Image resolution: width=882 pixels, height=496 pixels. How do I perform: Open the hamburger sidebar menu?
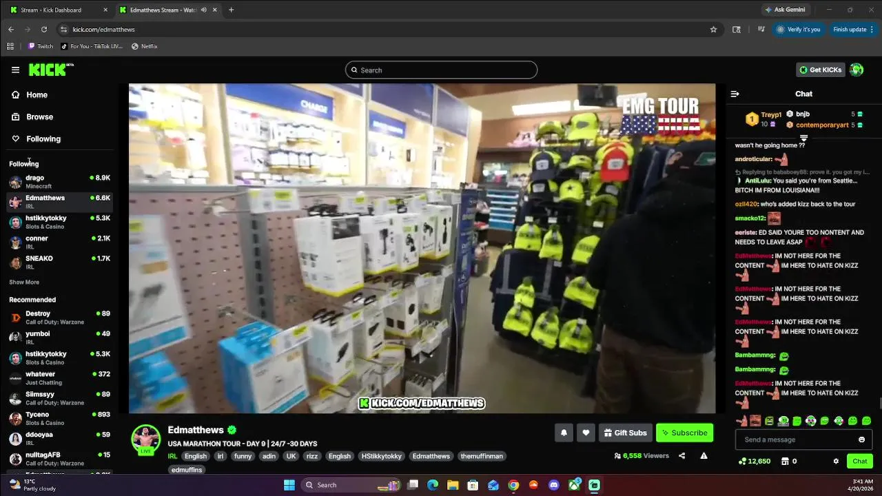pos(15,70)
